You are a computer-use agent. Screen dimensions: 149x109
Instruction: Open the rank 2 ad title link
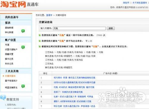74,82
